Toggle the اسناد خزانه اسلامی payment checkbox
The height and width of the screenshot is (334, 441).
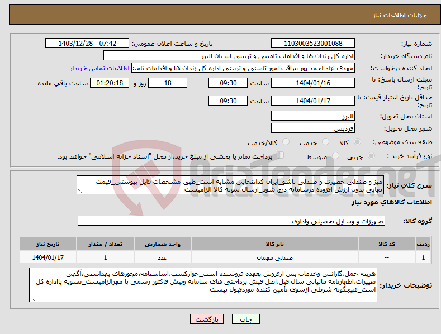280,155
